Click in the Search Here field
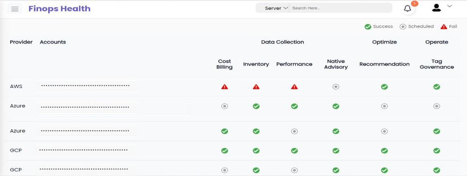 [x=340, y=8]
